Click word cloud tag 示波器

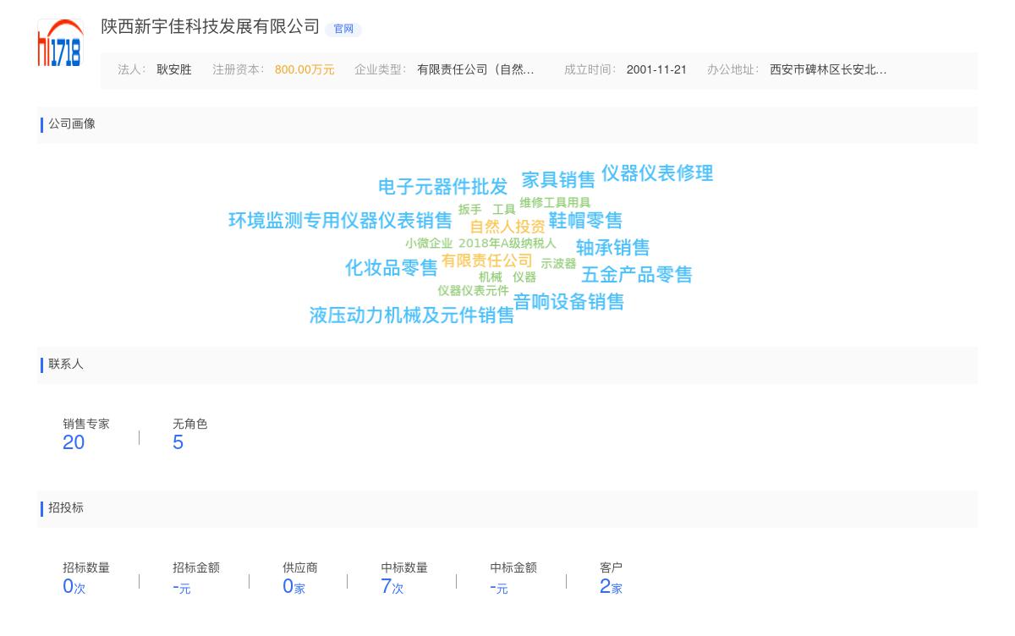[558, 264]
